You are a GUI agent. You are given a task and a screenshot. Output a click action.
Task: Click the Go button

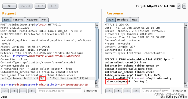(10, 6)
